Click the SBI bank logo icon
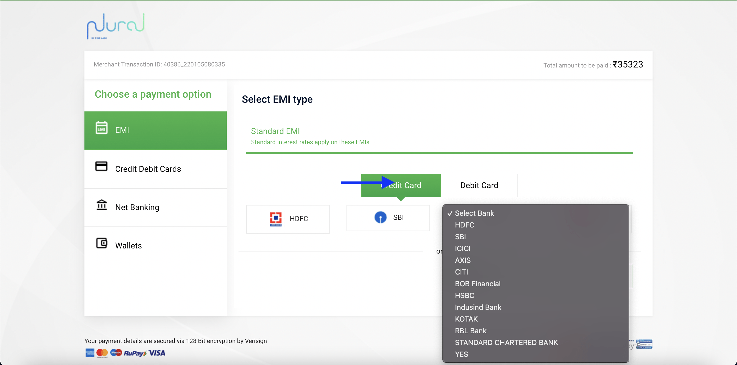The height and width of the screenshot is (365, 737). pos(380,218)
